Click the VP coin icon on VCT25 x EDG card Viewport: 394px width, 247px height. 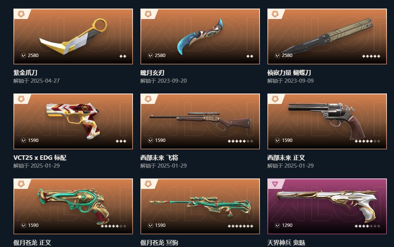coord(24,140)
